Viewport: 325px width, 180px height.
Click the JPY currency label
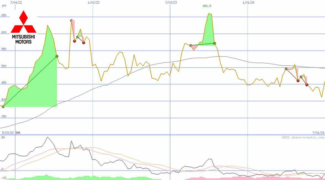point(4,6)
